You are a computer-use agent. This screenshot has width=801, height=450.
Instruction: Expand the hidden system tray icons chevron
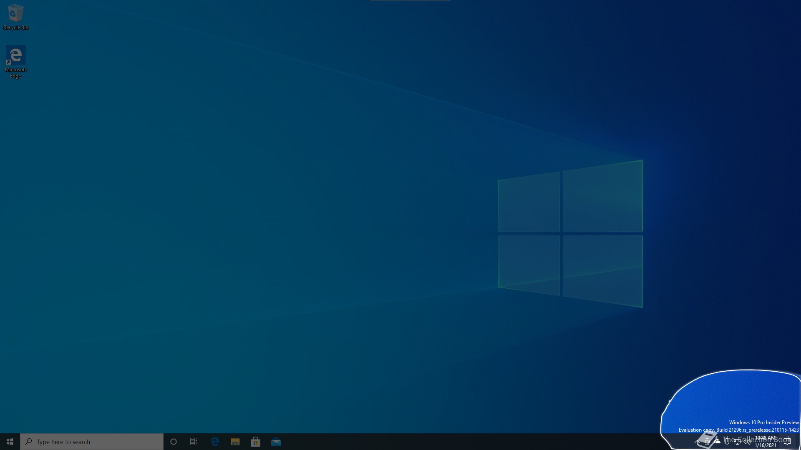[697, 442]
